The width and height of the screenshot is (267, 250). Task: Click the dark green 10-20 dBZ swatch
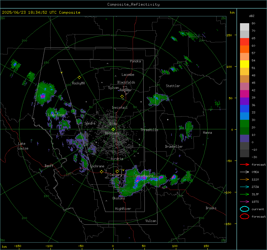(x=244, y=131)
